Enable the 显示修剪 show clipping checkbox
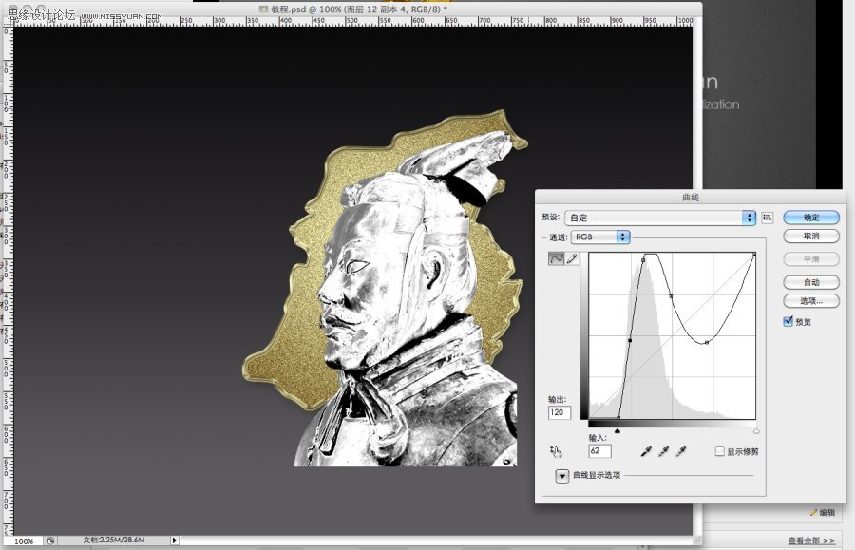Viewport: 855px width, 550px height. pyautogui.click(x=720, y=451)
